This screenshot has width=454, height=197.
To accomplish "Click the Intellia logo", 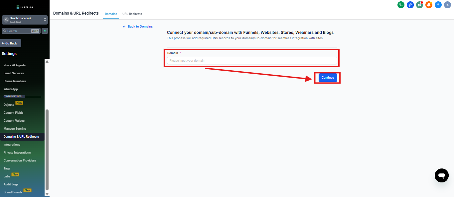I will pos(25,7).
